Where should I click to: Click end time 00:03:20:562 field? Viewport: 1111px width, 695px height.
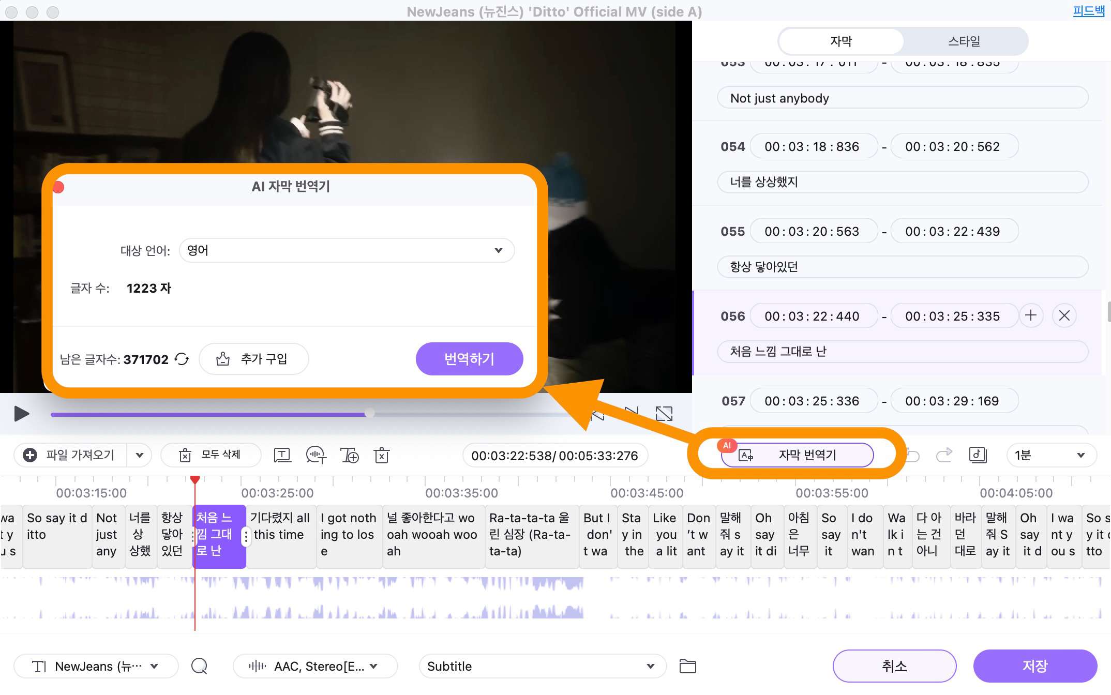coord(954,147)
